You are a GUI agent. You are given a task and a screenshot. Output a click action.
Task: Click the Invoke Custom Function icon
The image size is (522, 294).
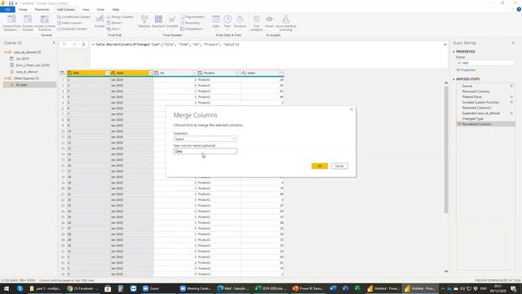[45, 20]
